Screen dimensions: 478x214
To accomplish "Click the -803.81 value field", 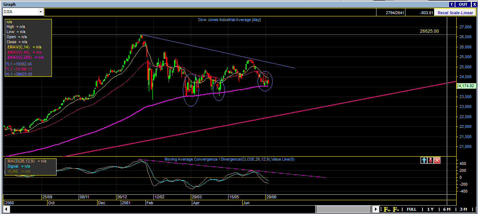I will [x=420, y=13].
